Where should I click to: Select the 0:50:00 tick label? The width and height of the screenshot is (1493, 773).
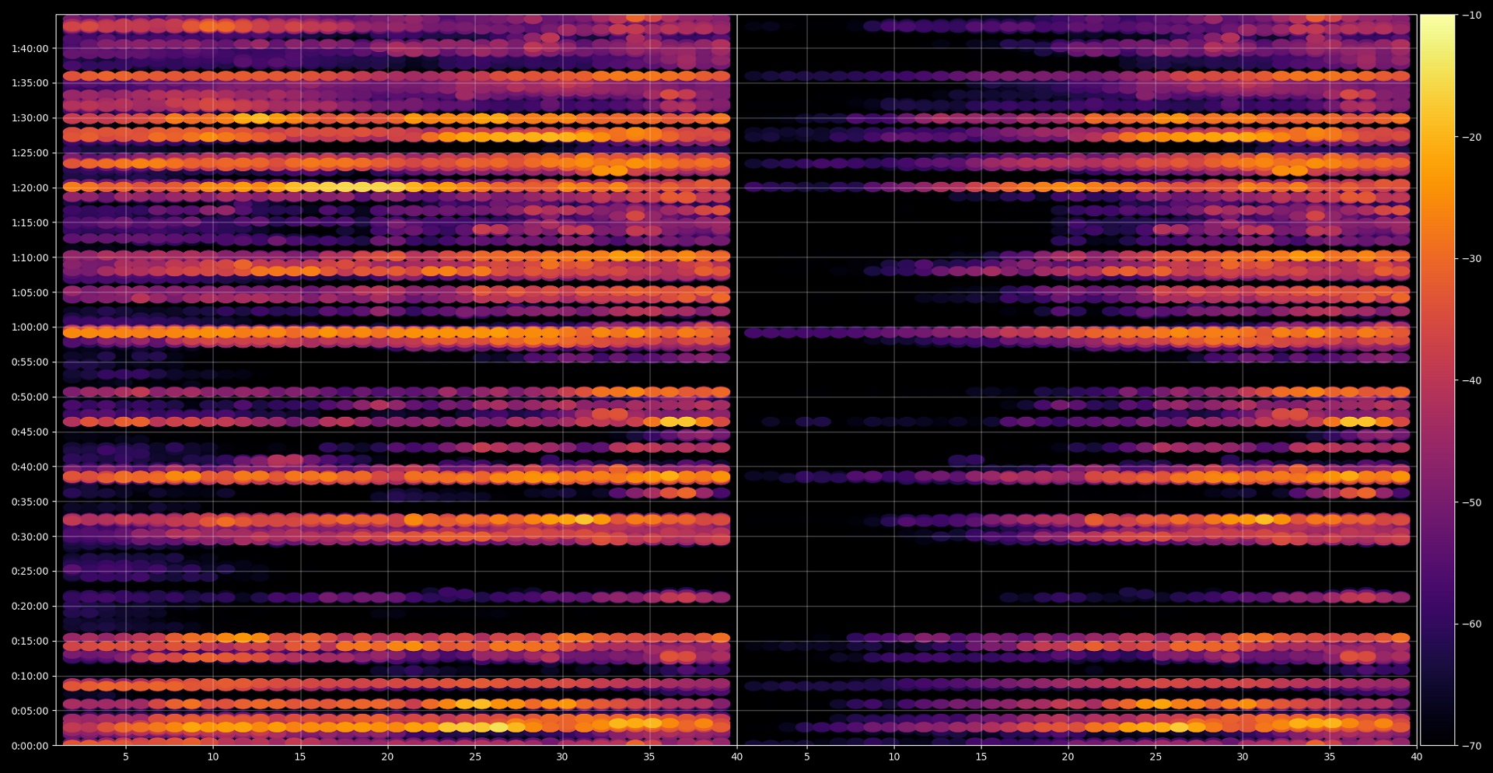(30, 397)
